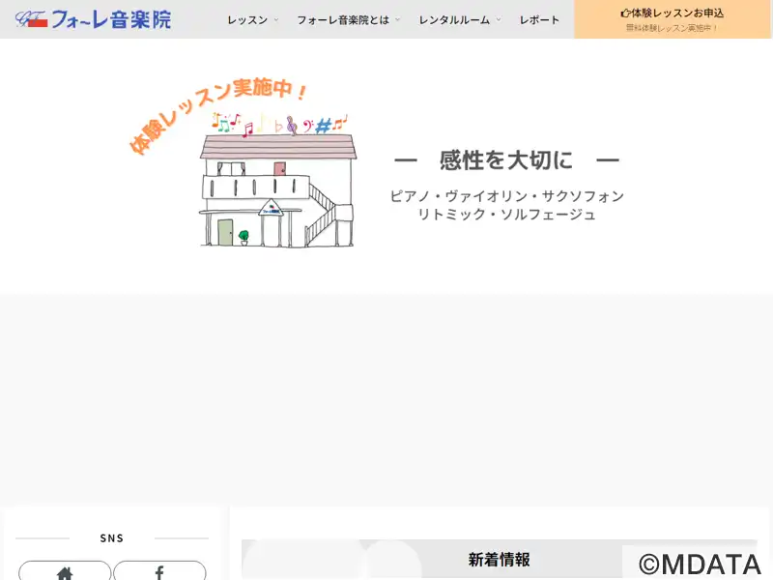The width and height of the screenshot is (773, 580).
Task: Go to the レポート page
Action: (x=539, y=19)
